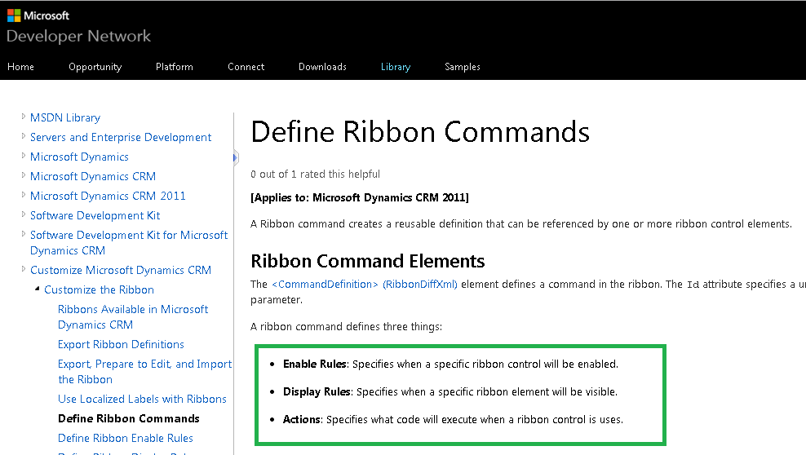Expand Microsoft Dynamics CRM 2011 arrow
This screenshot has width=806, height=455.
(x=23, y=195)
